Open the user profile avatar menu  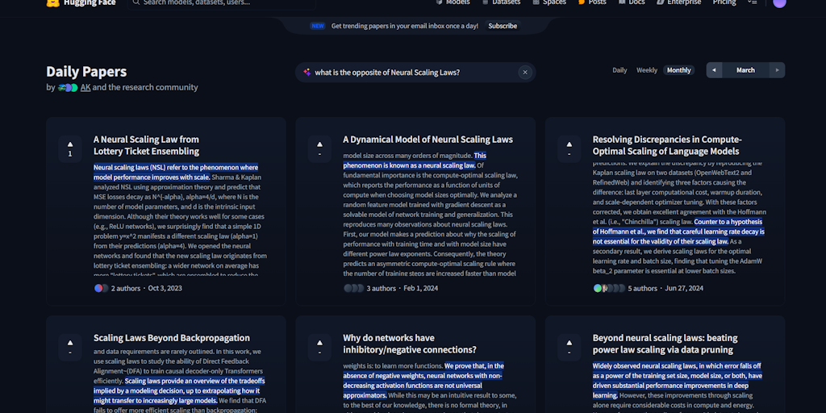779,2
